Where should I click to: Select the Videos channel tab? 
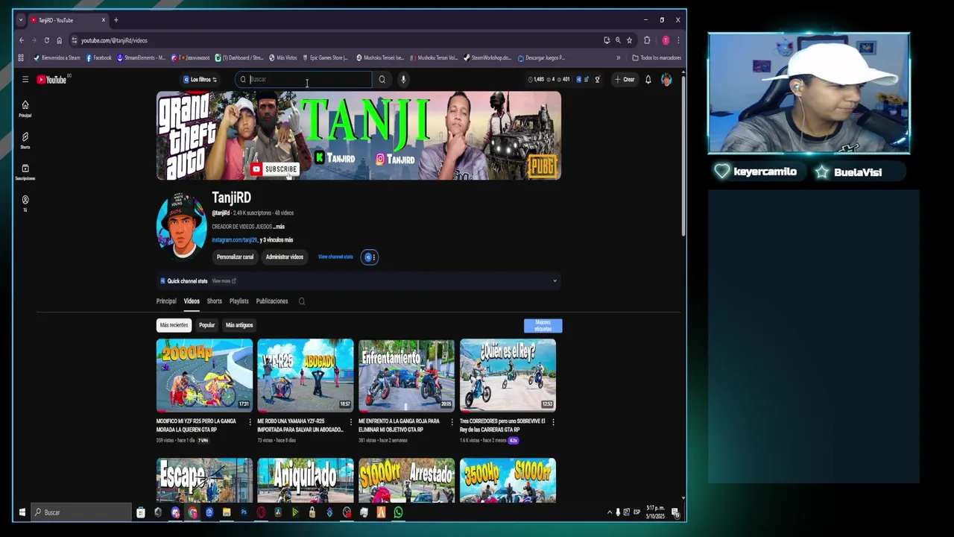(192, 301)
